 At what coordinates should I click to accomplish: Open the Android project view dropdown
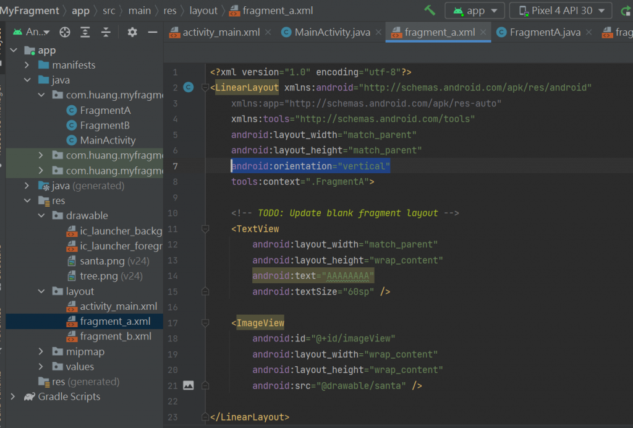click(x=31, y=32)
